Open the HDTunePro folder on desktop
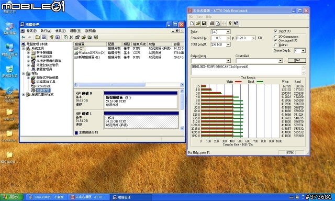This screenshot has height=201, width=335. click(8, 158)
